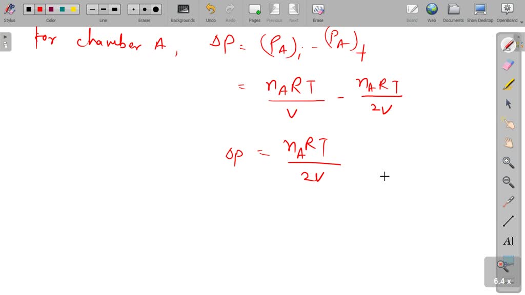Image resolution: width=525 pixels, height=295 pixels.
Task: Choose the largest eraser size
Action: tap(155, 9)
